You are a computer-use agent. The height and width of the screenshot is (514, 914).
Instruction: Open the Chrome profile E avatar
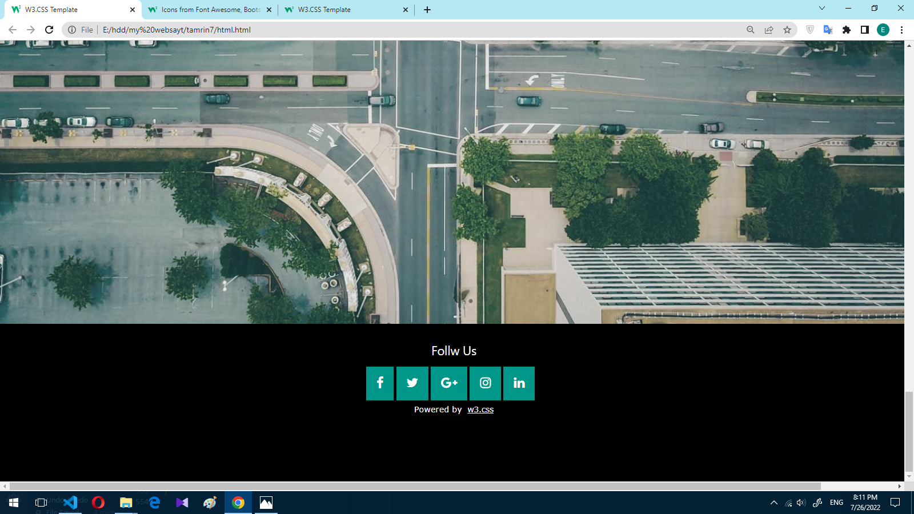[883, 30]
